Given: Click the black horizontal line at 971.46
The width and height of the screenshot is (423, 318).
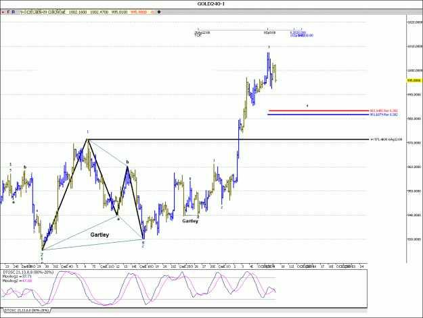Looking at the screenshot, I should coord(228,140).
